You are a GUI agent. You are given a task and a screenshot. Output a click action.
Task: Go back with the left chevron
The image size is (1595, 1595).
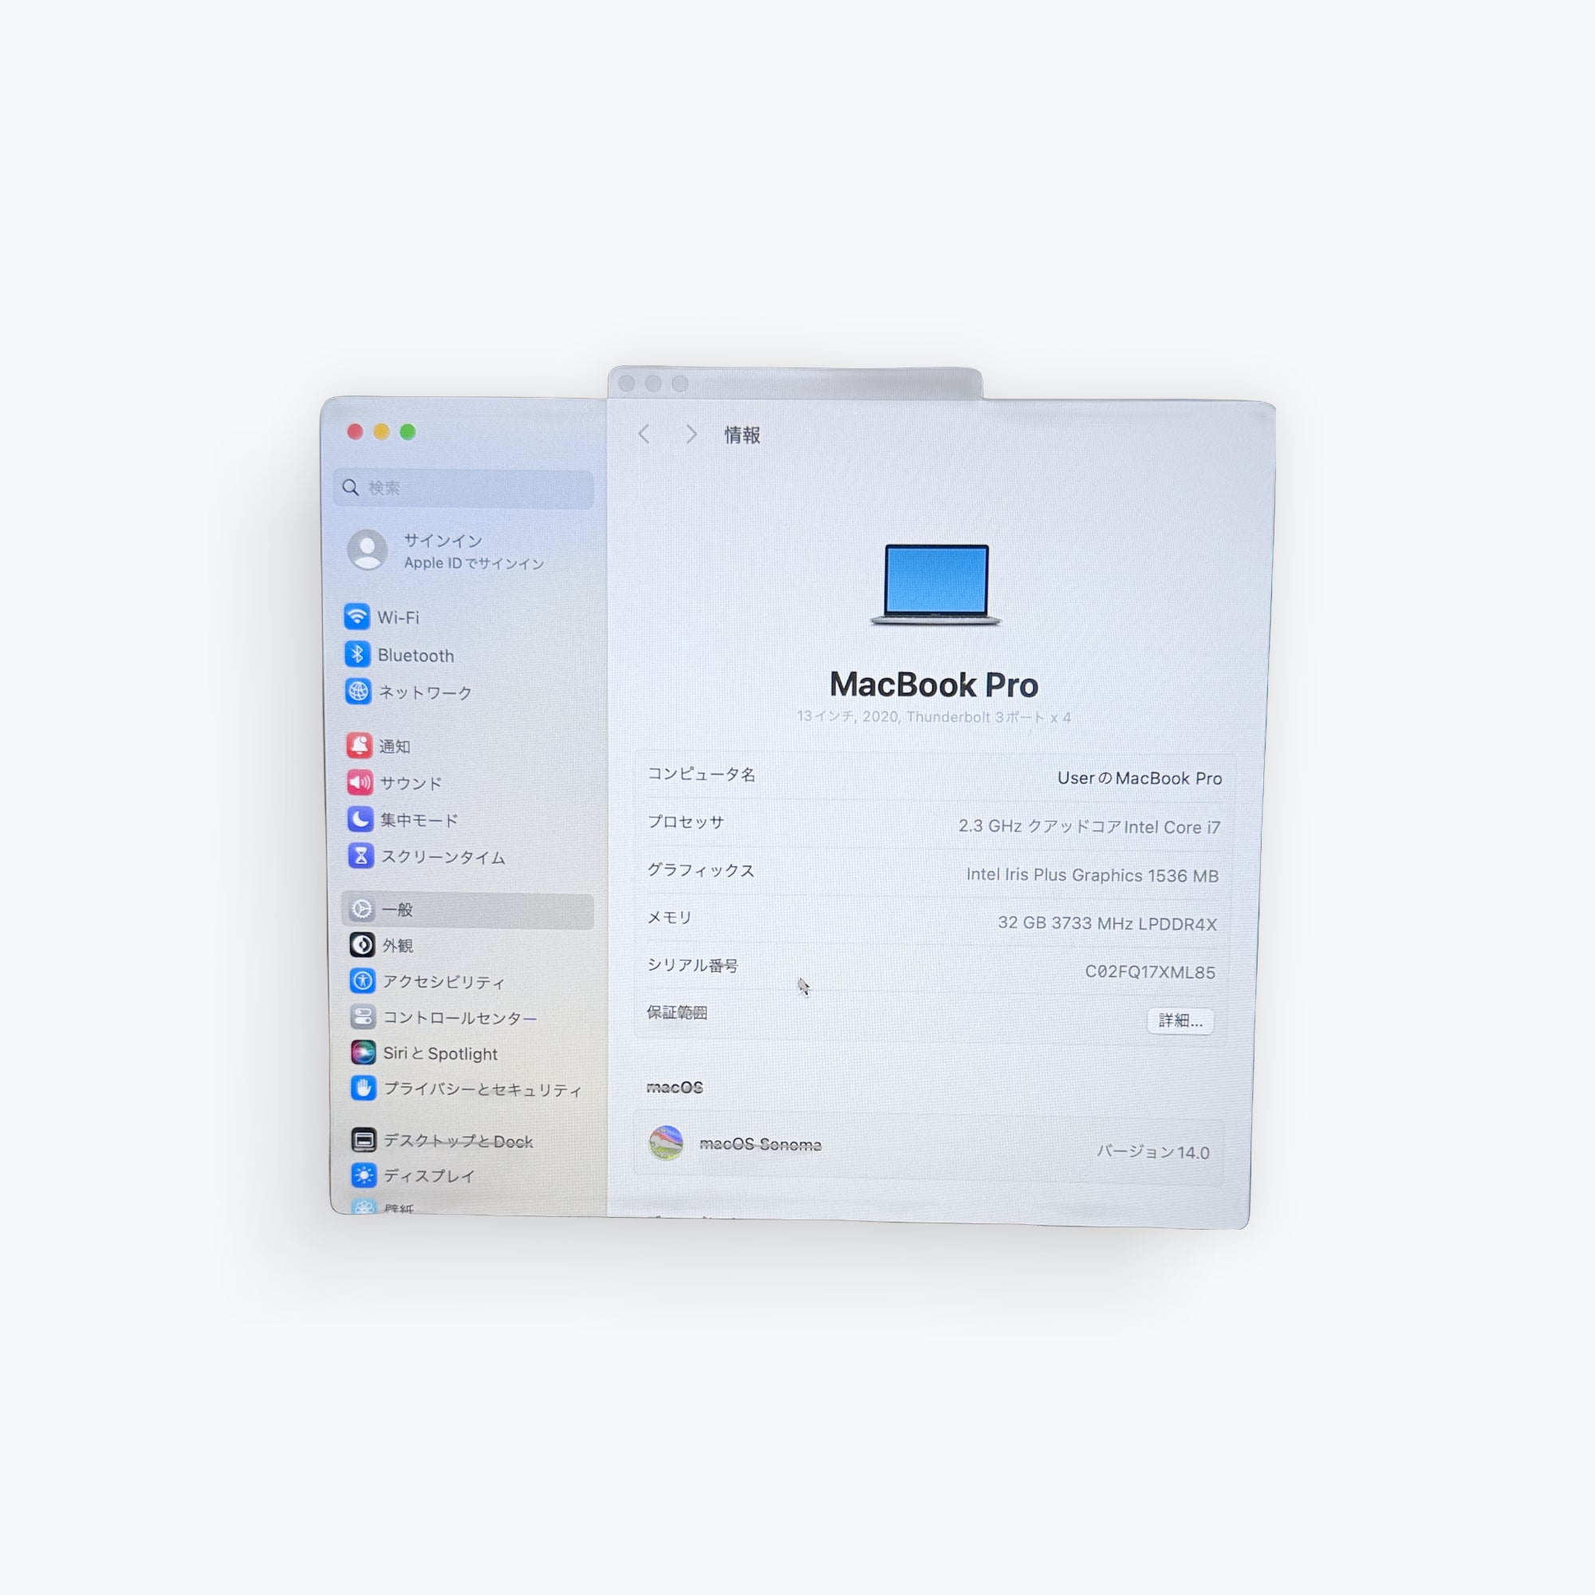644,435
